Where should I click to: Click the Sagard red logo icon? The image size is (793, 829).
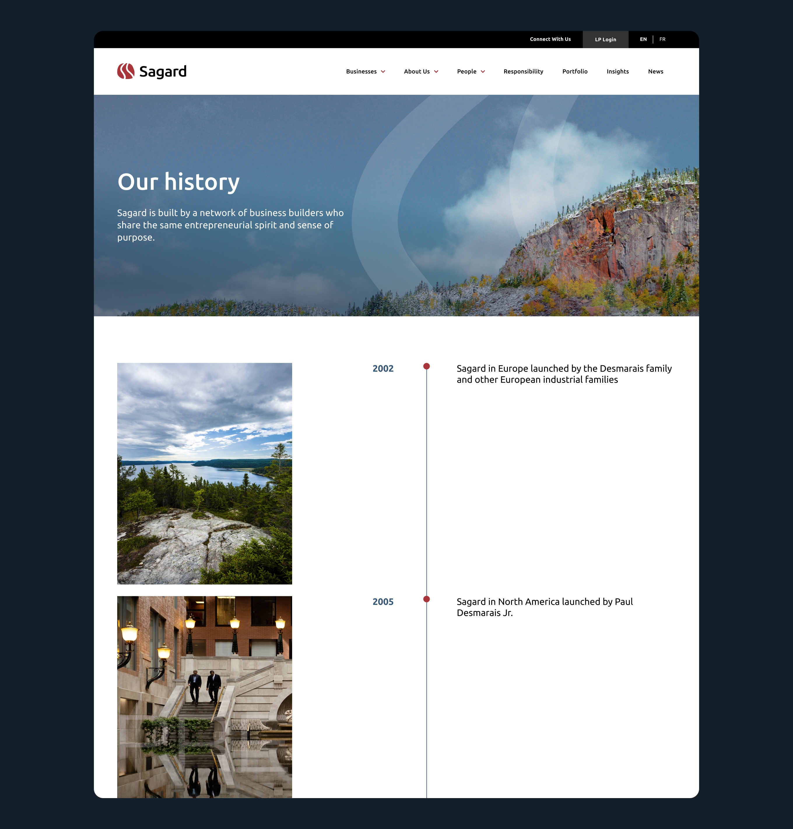pos(126,71)
